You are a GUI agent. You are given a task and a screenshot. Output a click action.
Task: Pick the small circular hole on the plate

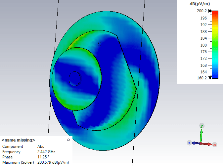(x=100, y=44)
